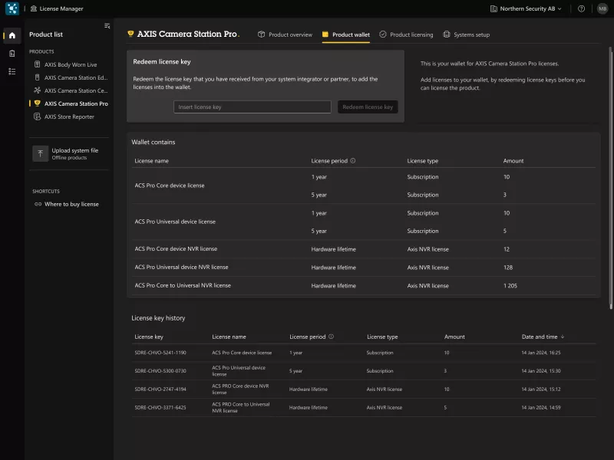Viewport: 614px width, 460px height.
Task: Click the upload arrow icon for system file
Action: pos(40,153)
